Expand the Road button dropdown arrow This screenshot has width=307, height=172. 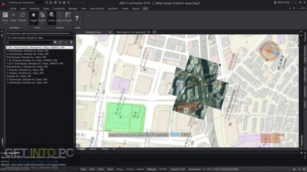(5, 23)
